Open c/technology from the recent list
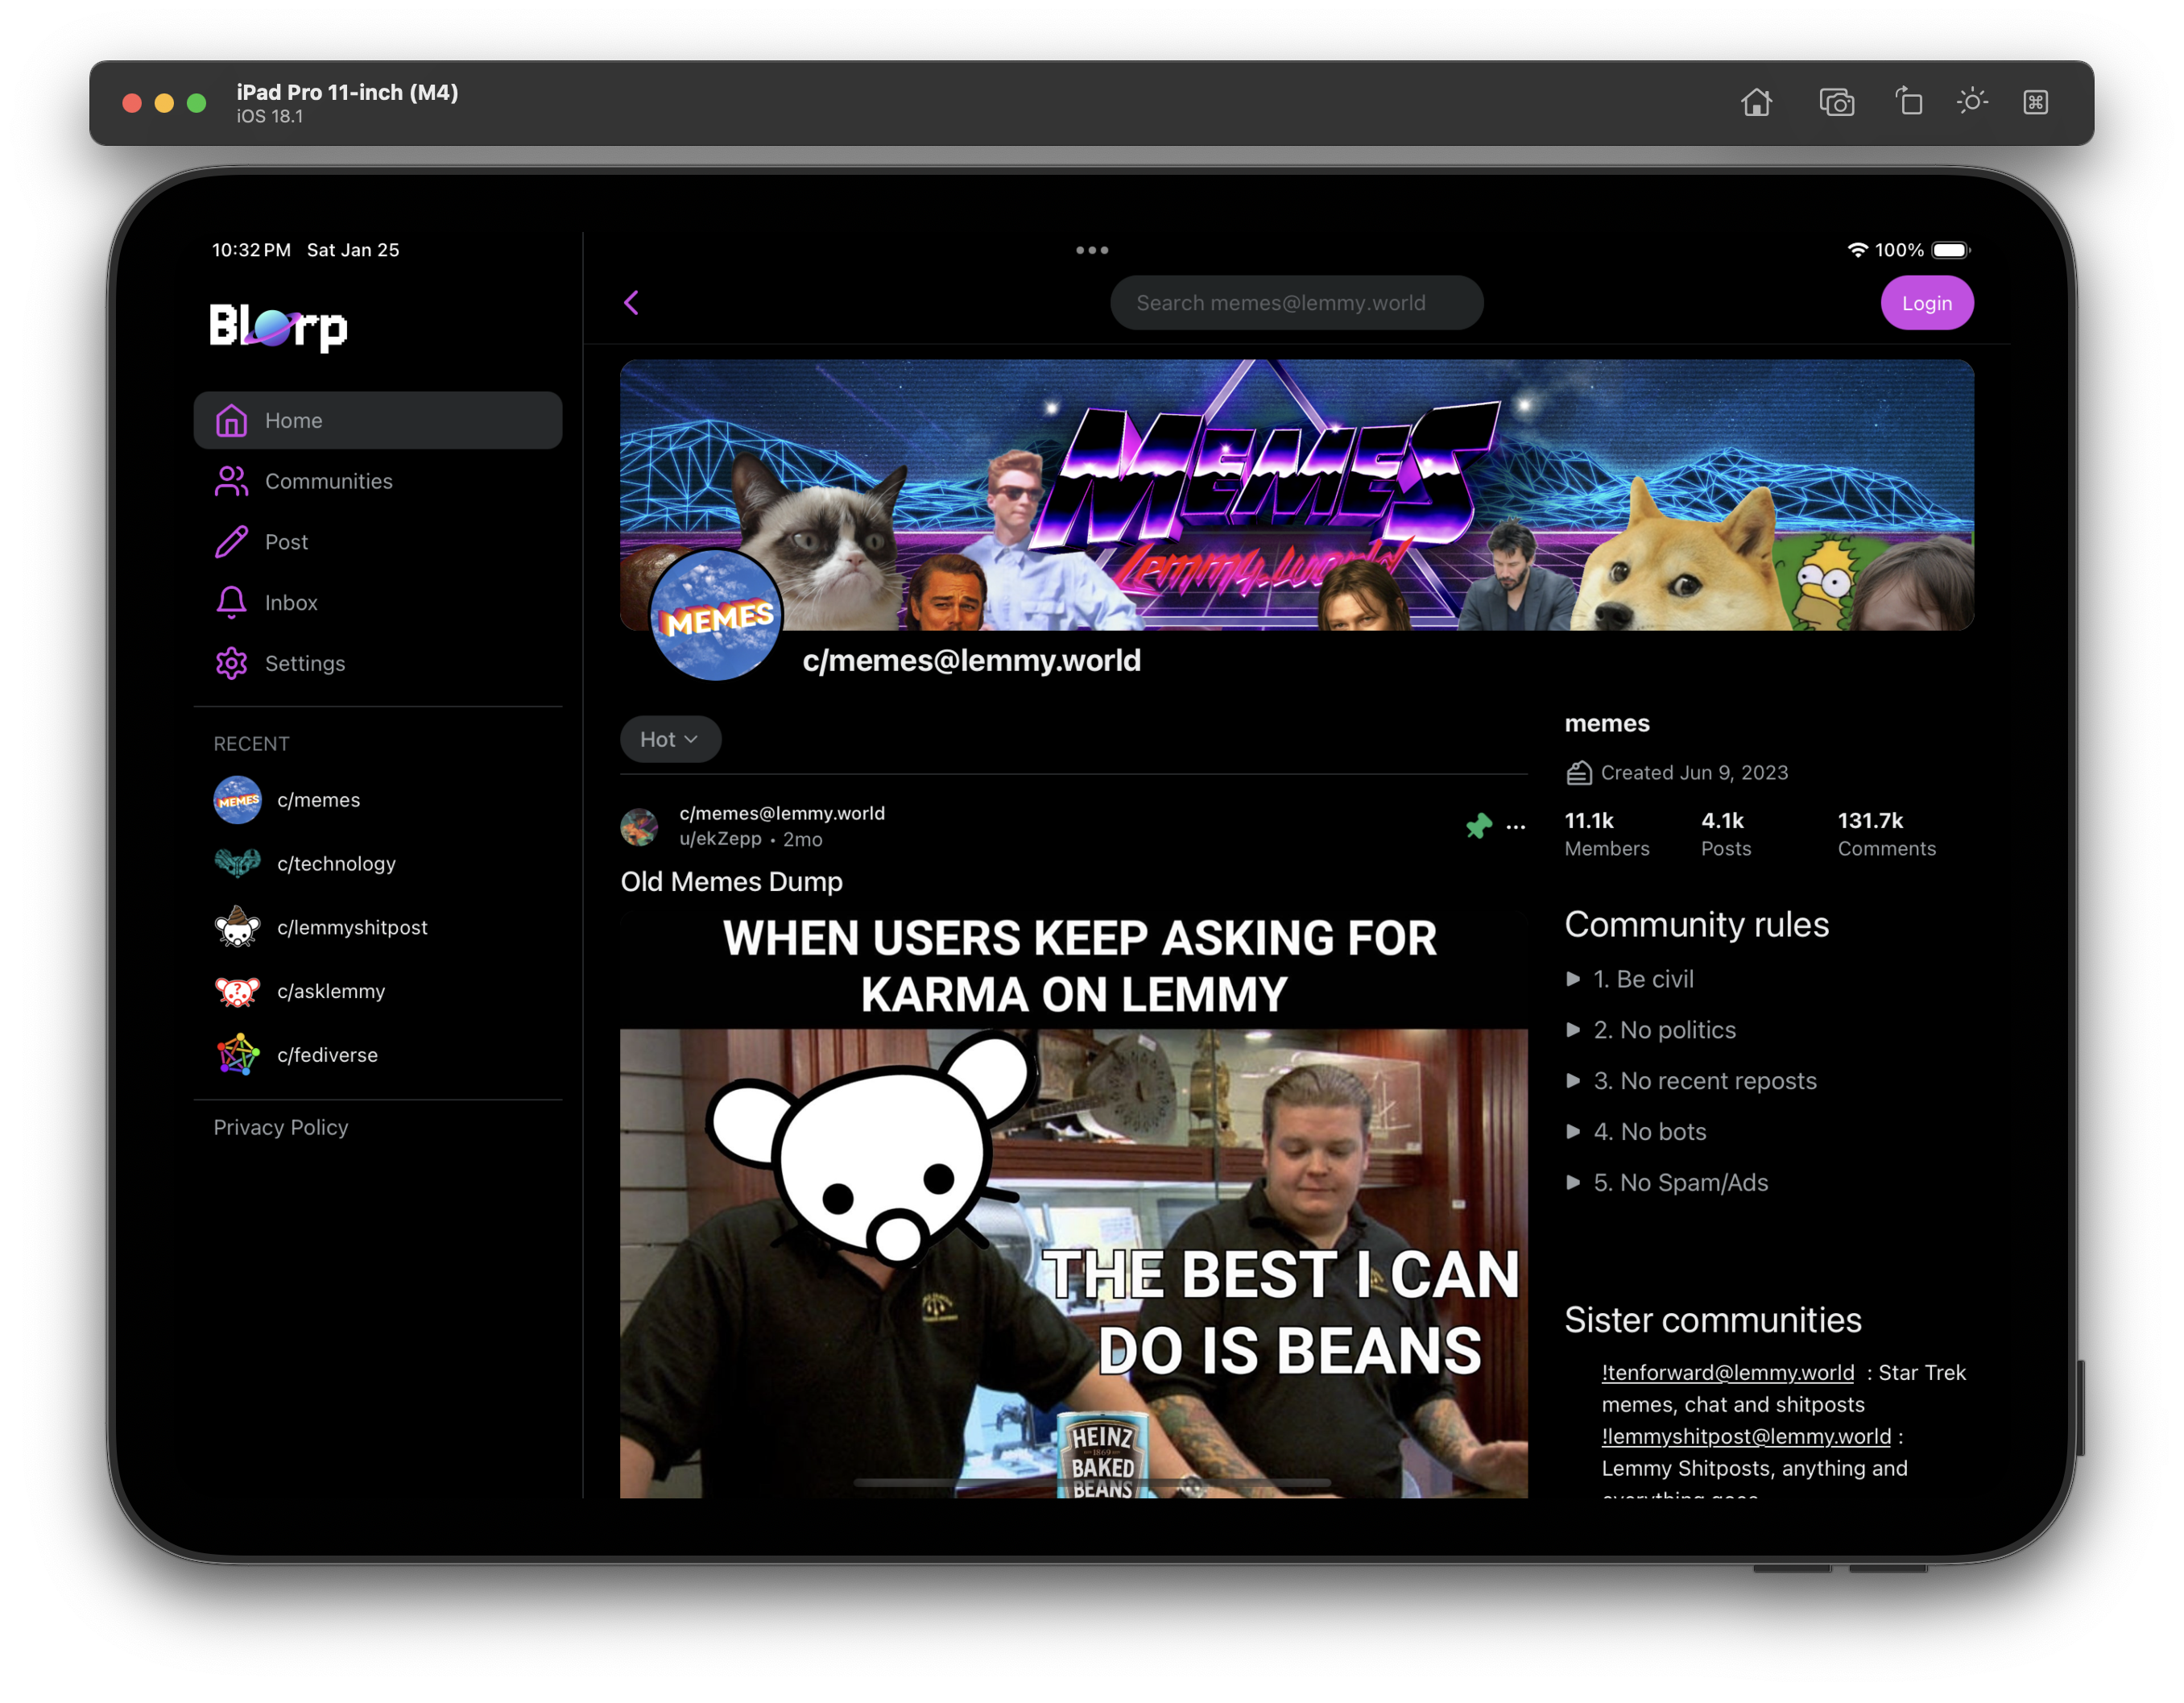Viewport: 2184px width, 1703px height. pyautogui.click(x=336, y=864)
